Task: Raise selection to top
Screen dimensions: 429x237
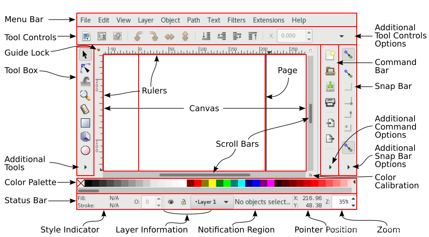Action: pos(252,36)
